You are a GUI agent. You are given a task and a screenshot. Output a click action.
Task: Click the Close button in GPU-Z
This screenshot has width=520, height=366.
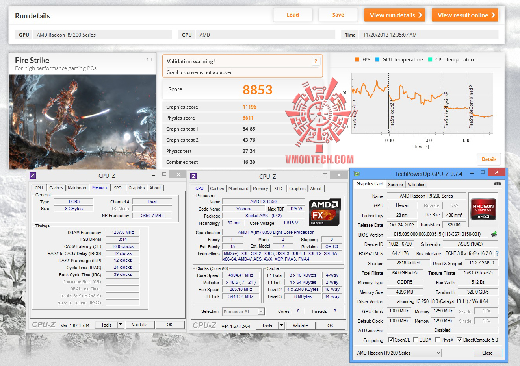coord(487,353)
